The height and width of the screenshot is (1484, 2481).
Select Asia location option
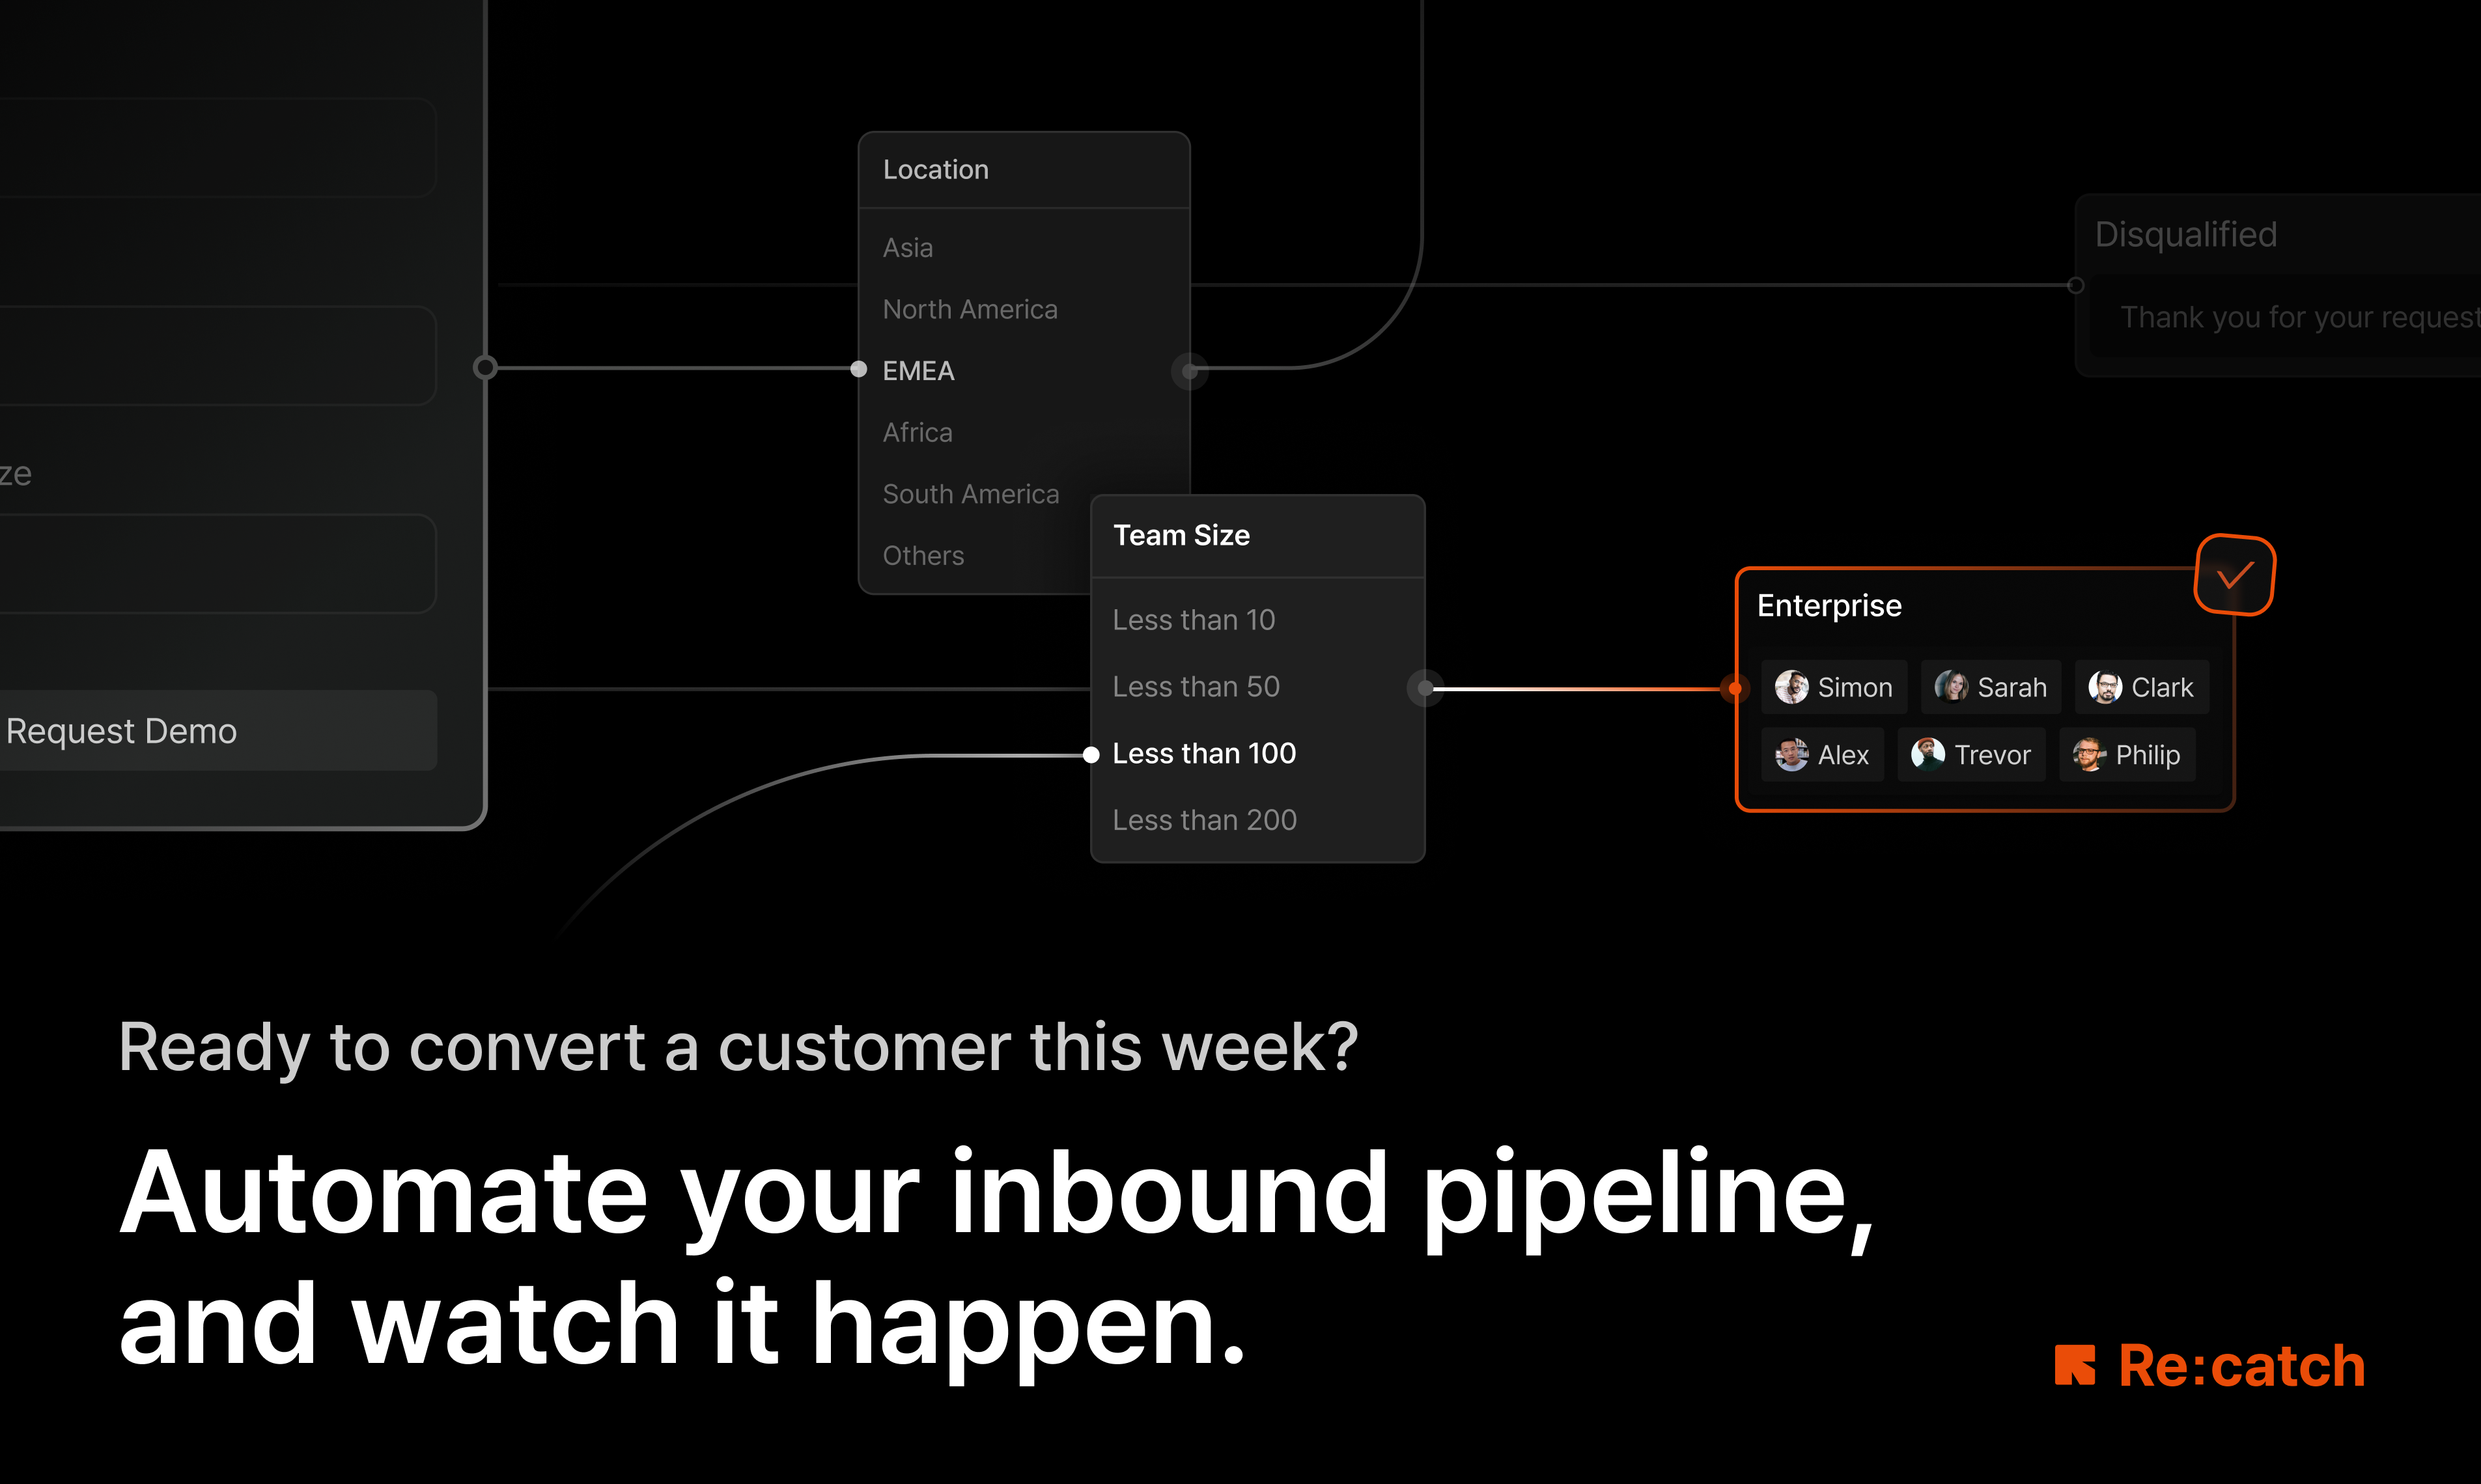[x=910, y=247]
